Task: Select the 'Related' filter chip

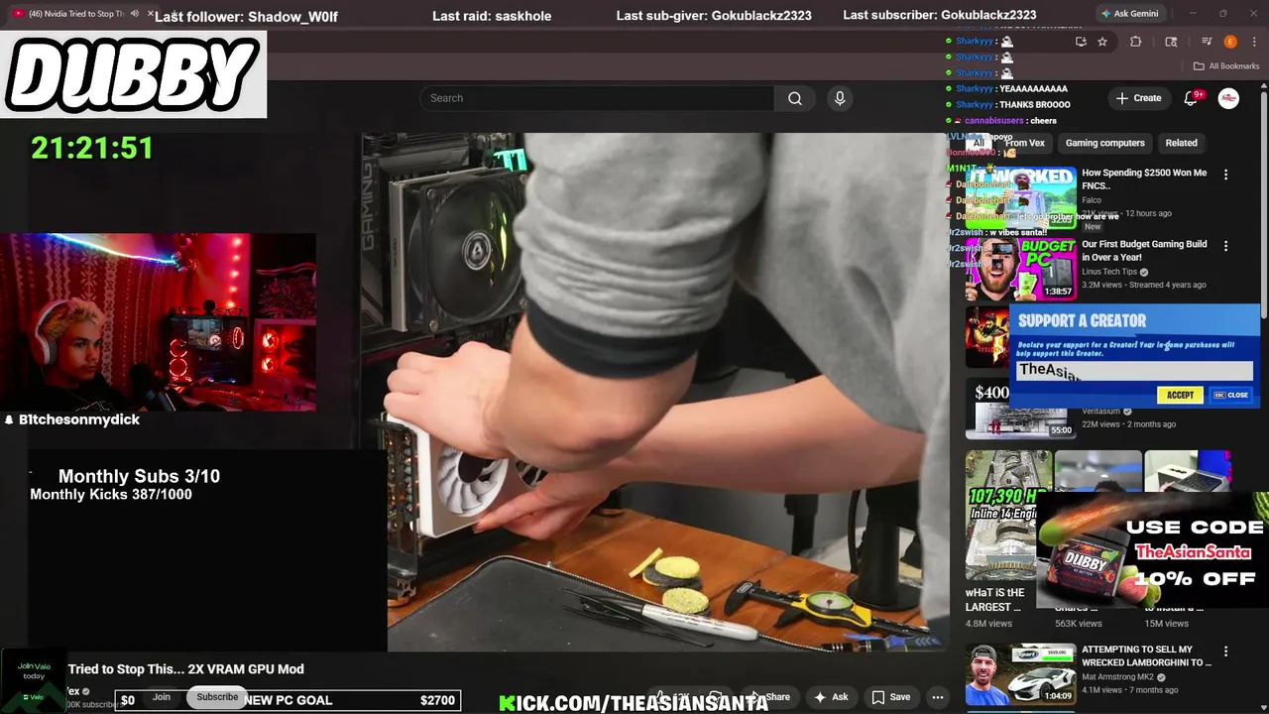Action: (x=1181, y=143)
